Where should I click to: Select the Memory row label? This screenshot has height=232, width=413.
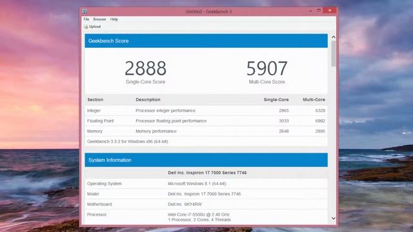[95, 131]
